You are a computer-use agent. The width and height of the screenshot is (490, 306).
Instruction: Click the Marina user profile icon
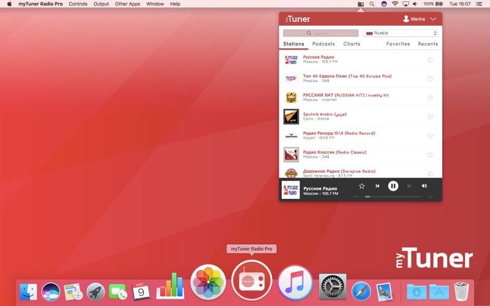[406, 19]
